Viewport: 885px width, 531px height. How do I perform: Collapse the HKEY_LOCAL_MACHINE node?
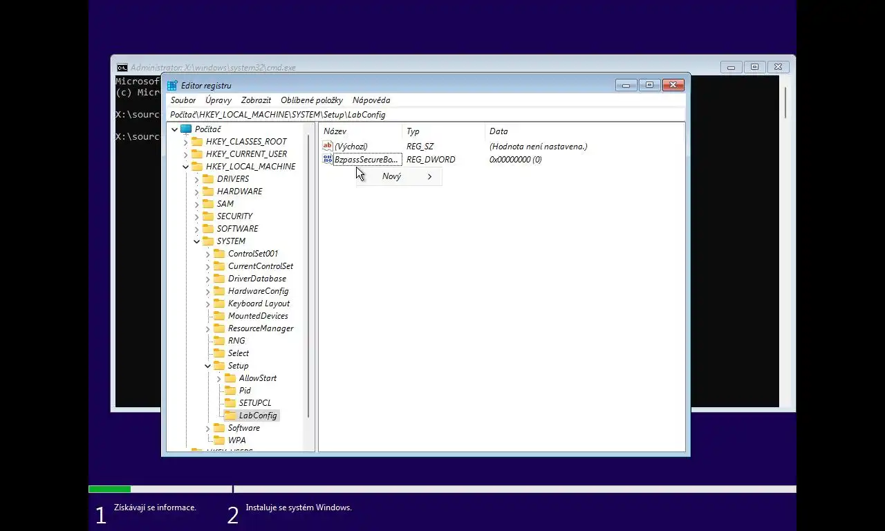tap(185, 167)
